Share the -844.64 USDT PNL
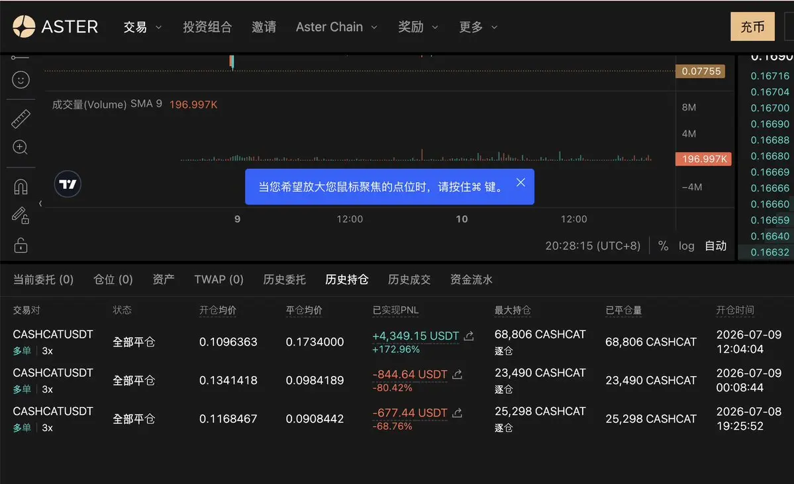The height and width of the screenshot is (484, 794). 457,374
